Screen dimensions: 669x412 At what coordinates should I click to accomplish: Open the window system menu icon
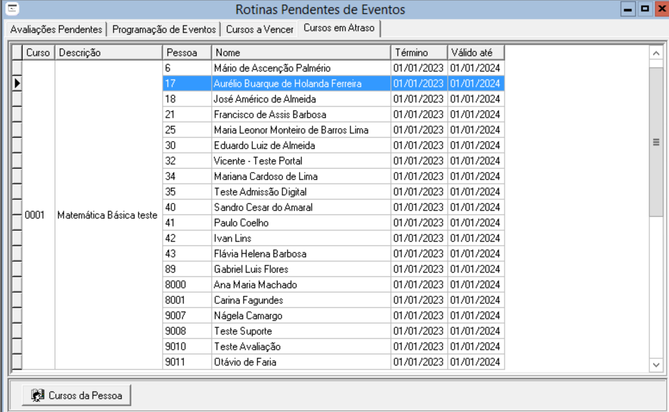point(9,9)
